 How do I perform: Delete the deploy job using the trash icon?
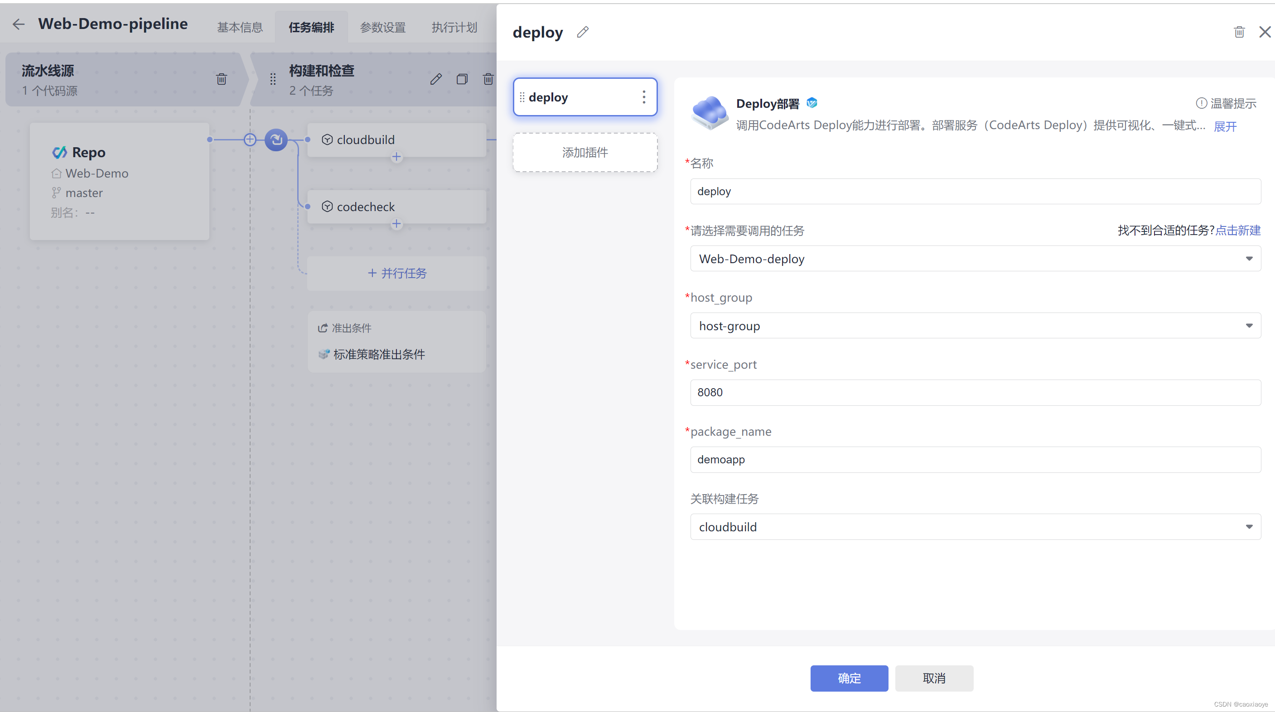click(1239, 32)
